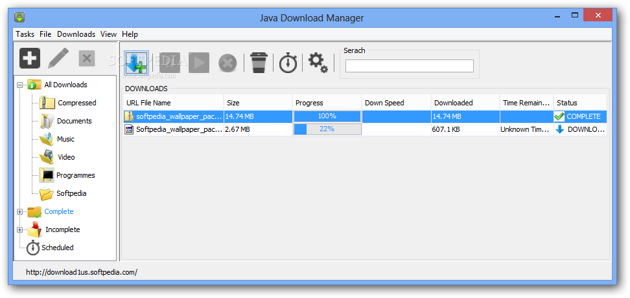630x298 pixels.
Task: Click the trash can delete icon
Action: pyautogui.click(x=259, y=63)
